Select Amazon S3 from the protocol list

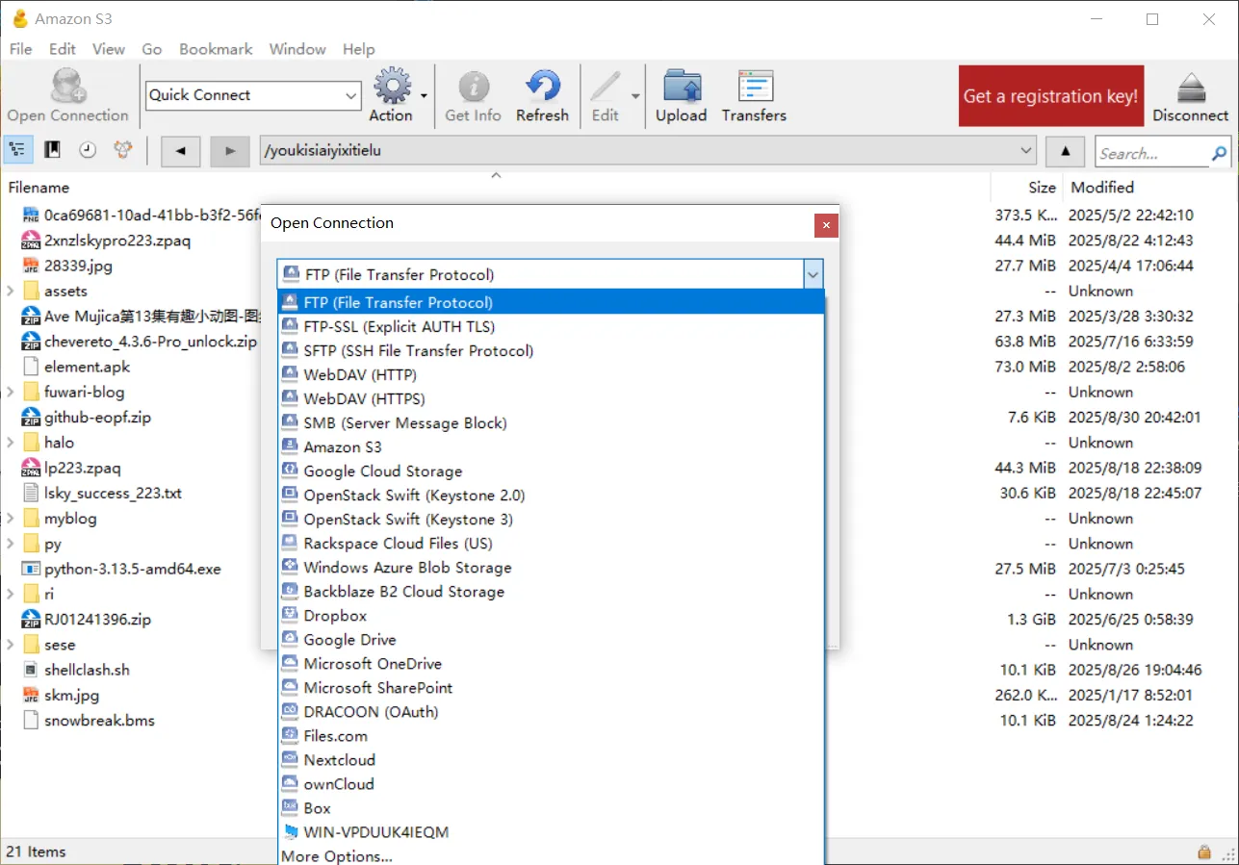point(342,446)
